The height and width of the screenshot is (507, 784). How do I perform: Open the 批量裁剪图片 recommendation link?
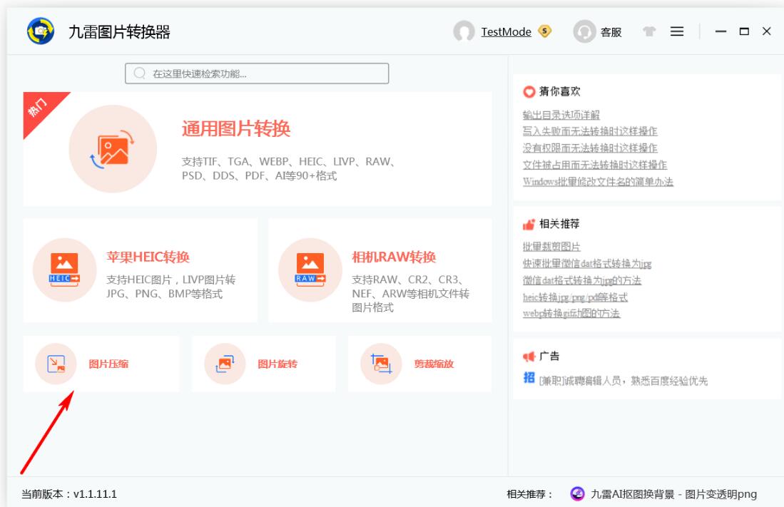[x=551, y=247]
